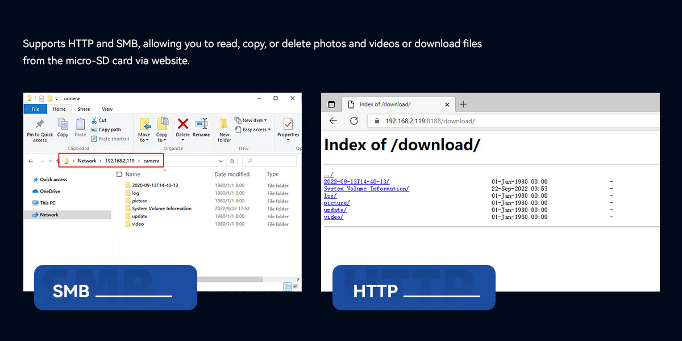Expand the Move to dropdown
The height and width of the screenshot is (341, 682).
[144, 140]
